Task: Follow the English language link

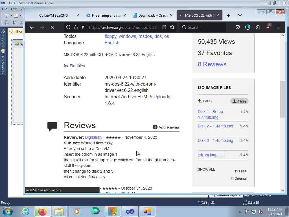Action: click(x=112, y=43)
